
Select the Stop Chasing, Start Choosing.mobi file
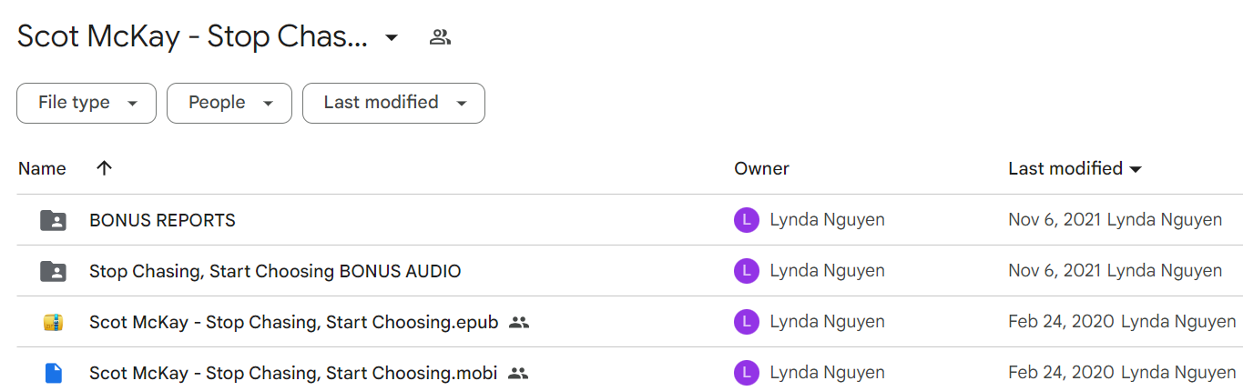click(293, 373)
